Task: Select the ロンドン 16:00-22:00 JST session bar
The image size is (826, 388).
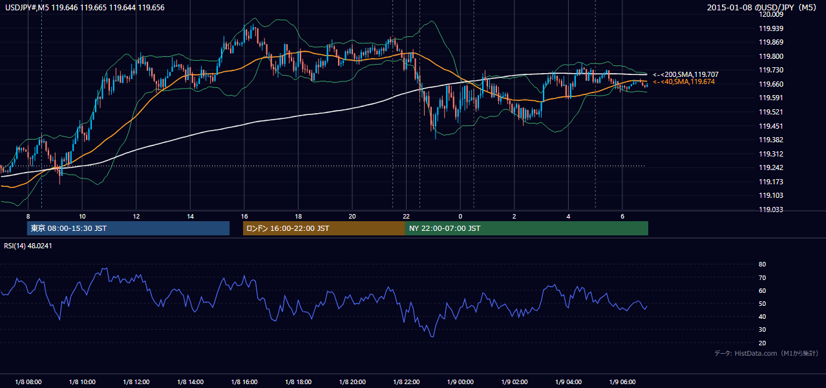Action: [324, 228]
